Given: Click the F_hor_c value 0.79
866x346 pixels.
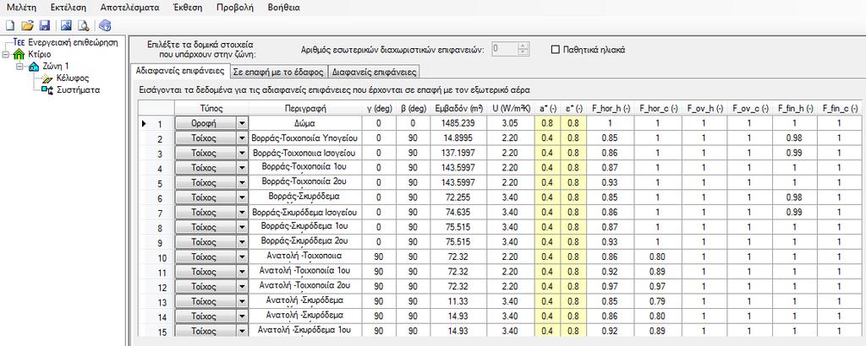Looking at the screenshot, I should [x=657, y=302].
